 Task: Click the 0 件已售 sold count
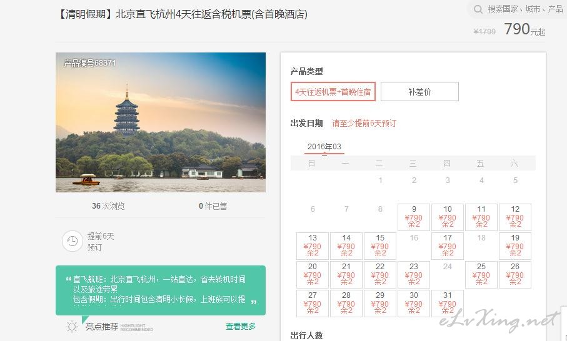(213, 206)
